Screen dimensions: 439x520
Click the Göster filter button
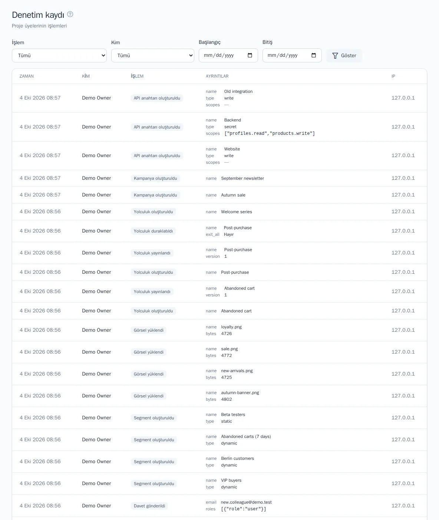(x=344, y=56)
